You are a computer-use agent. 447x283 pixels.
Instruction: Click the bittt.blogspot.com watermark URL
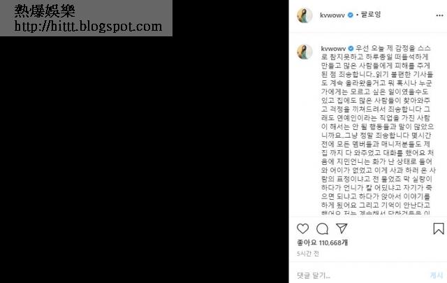pos(88,27)
